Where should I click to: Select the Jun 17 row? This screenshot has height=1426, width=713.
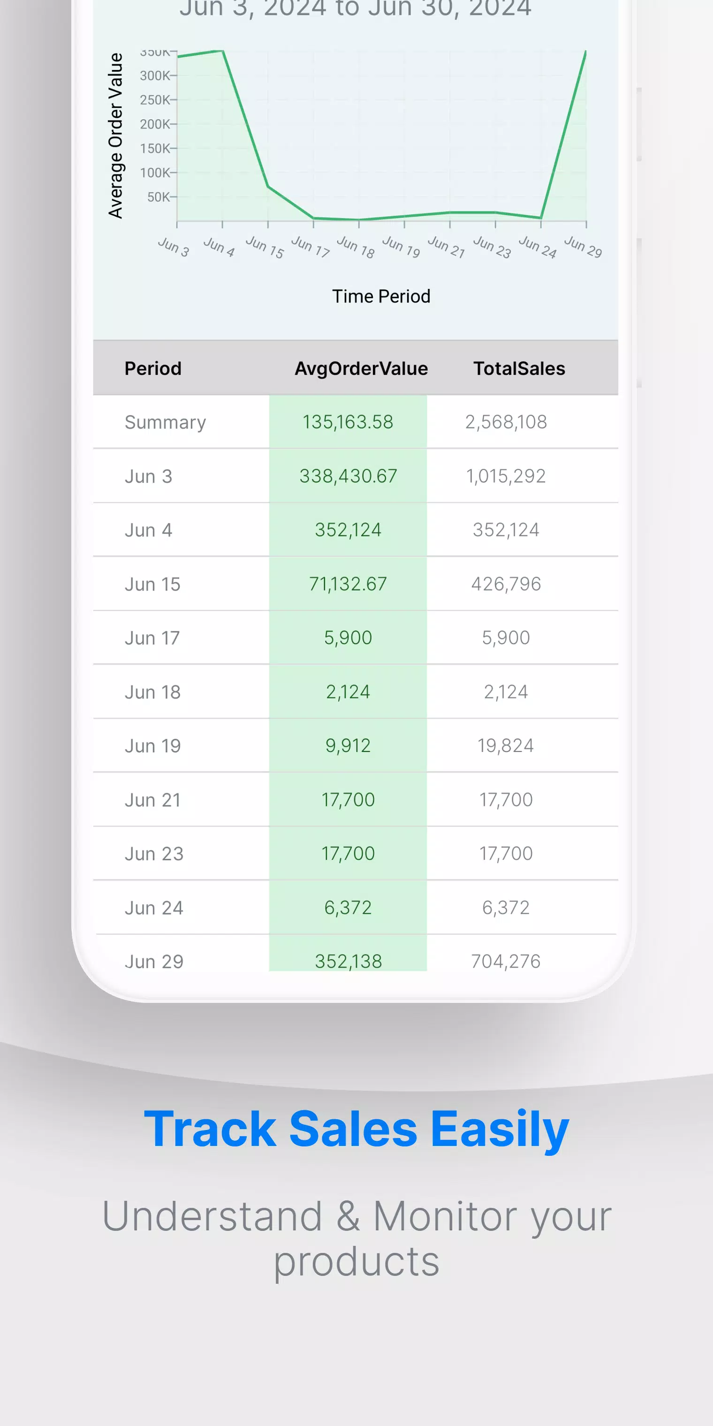(x=356, y=638)
